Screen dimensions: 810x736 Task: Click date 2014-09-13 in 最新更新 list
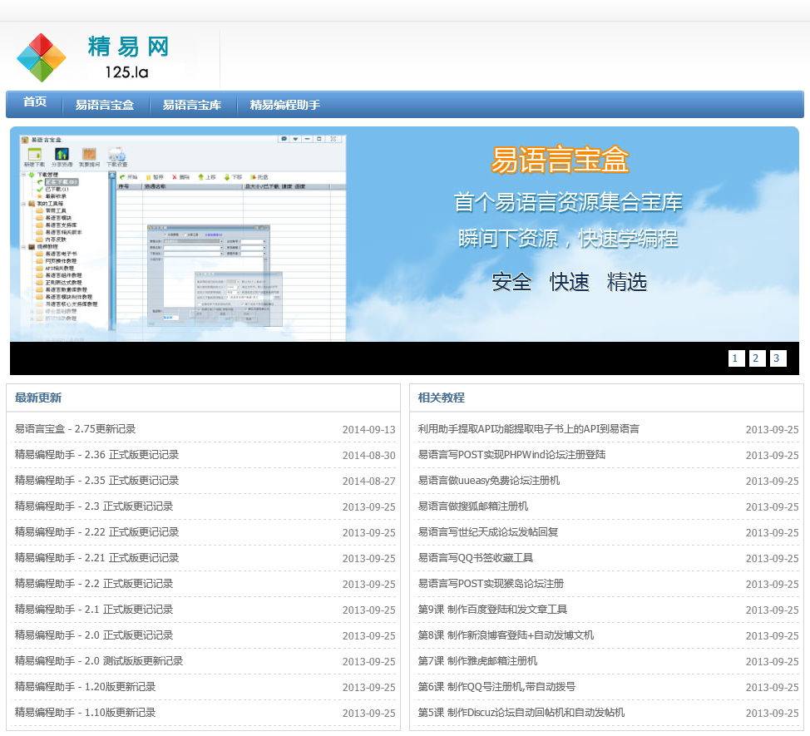click(369, 430)
